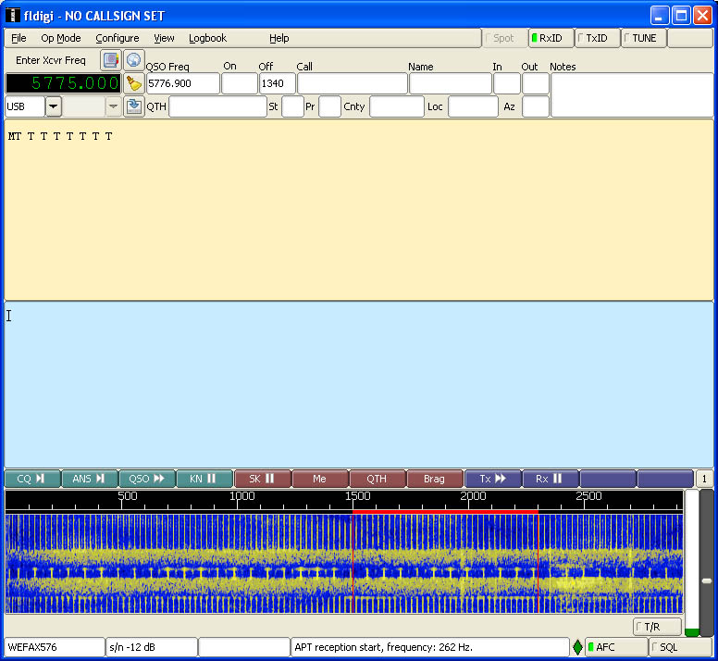Viewport: 718px width, 661px height.
Task: Click the SK macro button
Action: pos(263,479)
